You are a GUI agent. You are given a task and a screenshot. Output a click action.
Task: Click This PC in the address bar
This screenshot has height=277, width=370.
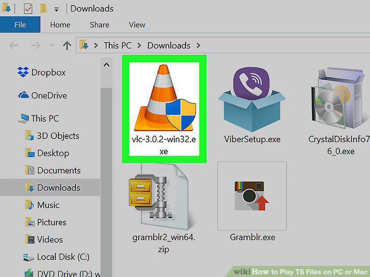coord(117,45)
